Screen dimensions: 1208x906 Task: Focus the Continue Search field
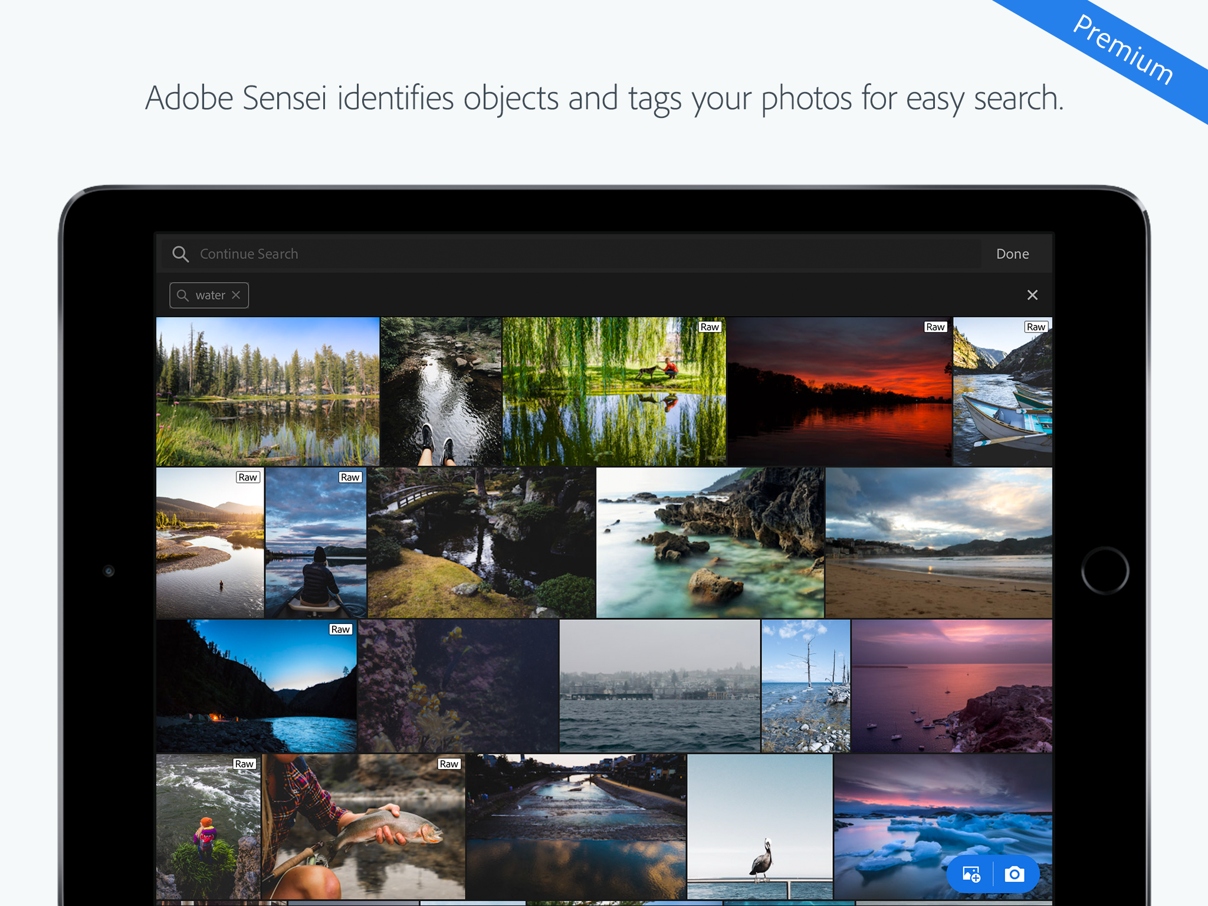pos(571,254)
